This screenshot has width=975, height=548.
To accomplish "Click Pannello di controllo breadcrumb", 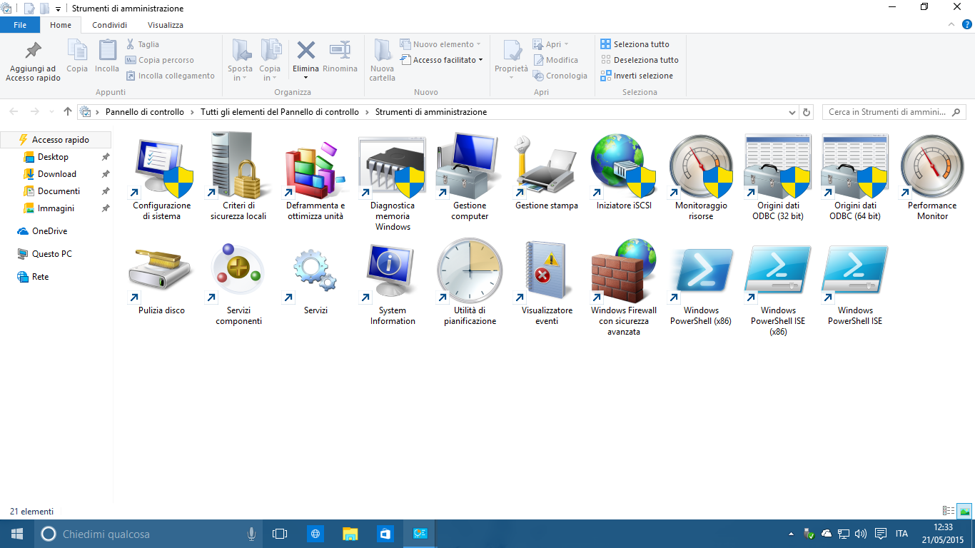I will coord(145,112).
